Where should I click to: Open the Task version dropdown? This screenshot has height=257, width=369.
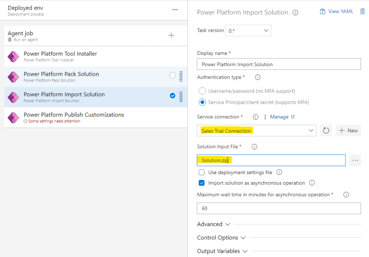pyautogui.click(x=249, y=31)
